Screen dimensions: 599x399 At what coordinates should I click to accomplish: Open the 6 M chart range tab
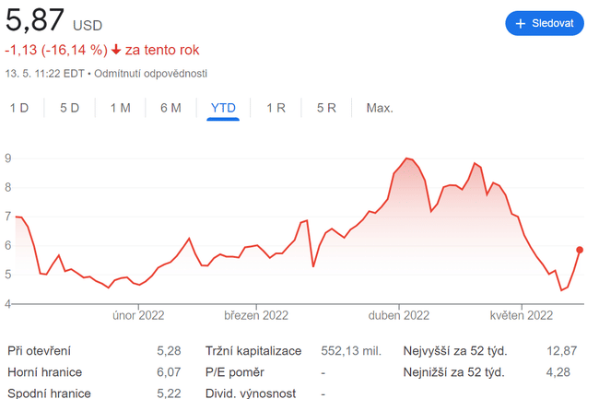click(x=170, y=108)
